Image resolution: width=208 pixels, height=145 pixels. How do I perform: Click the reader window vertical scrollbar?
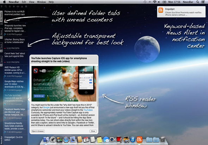click(x=98, y=86)
